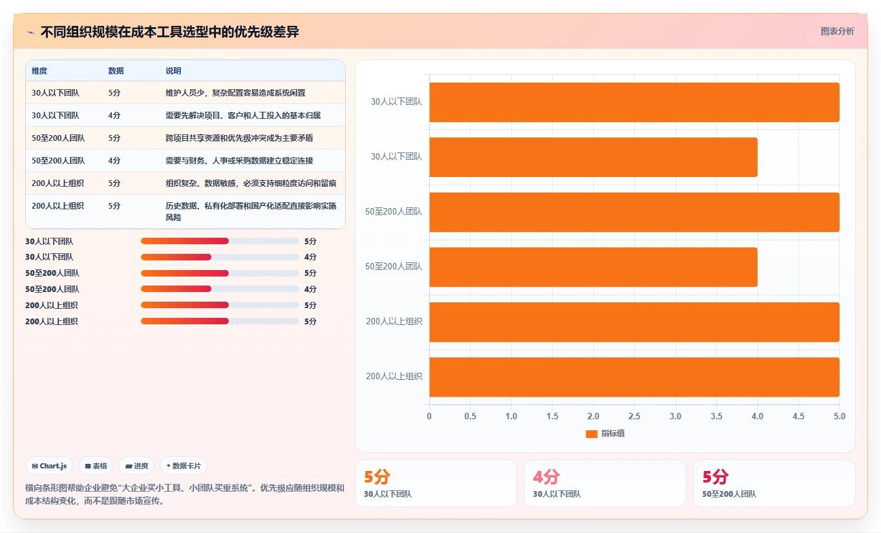Select the cell 历史数据、私有化部署和国产化适配直接影响实施风险

coord(251,212)
